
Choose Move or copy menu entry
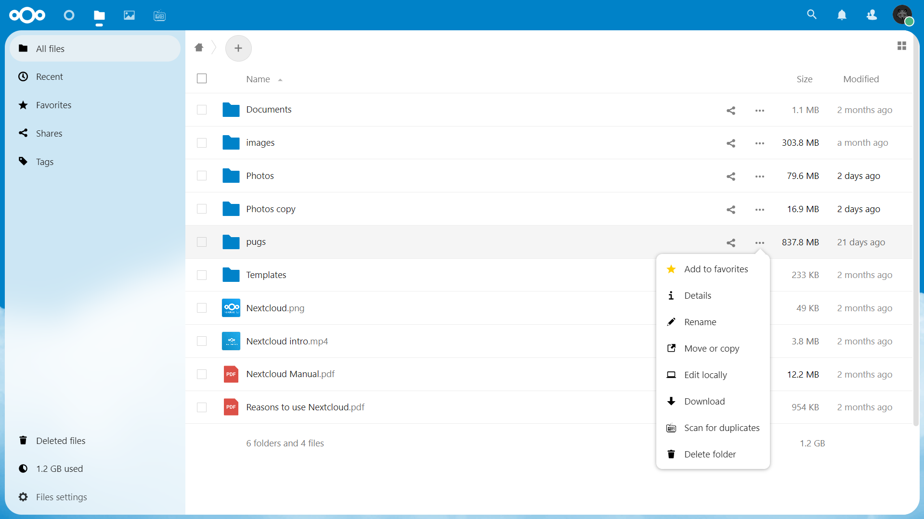click(713, 348)
